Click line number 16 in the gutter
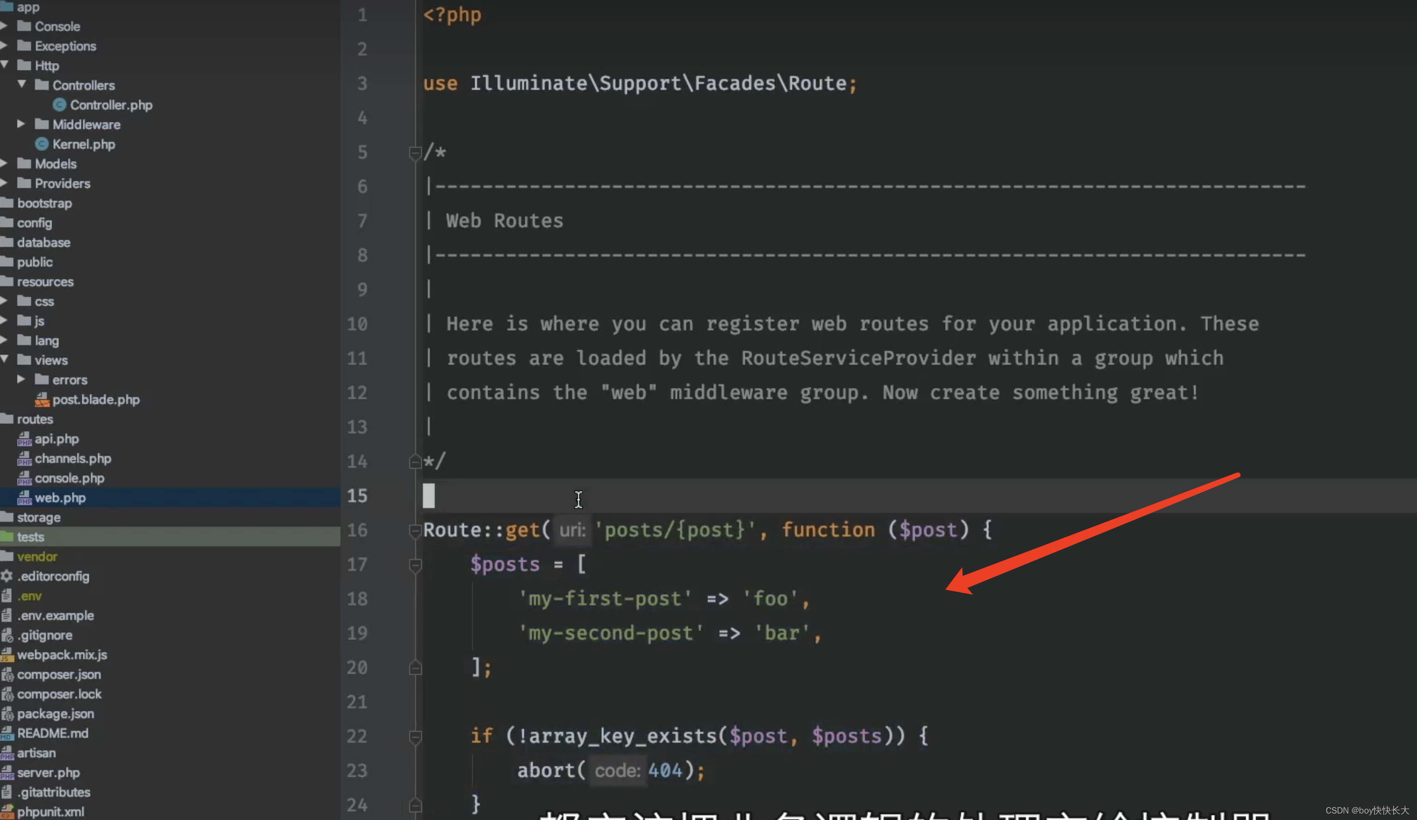Image resolution: width=1417 pixels, height=820 pixels. pos(357,530)
